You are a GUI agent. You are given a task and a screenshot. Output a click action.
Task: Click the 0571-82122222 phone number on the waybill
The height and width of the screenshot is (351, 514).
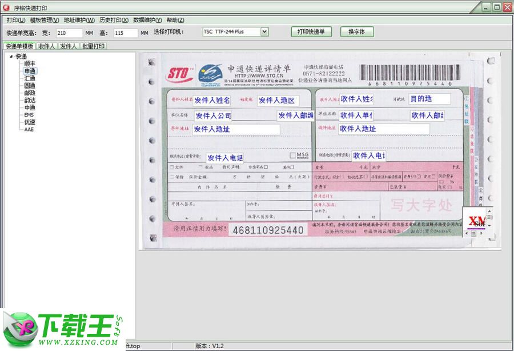324,74
